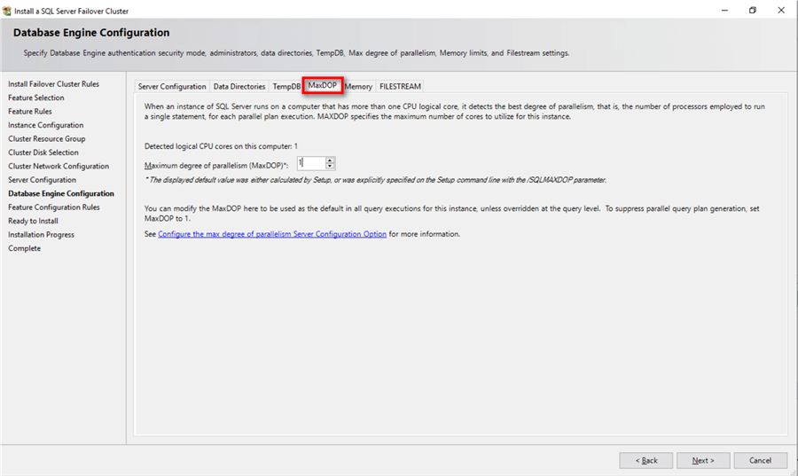
Task: Select the Cluster Disk Selection step
Action: coord(43,152)
